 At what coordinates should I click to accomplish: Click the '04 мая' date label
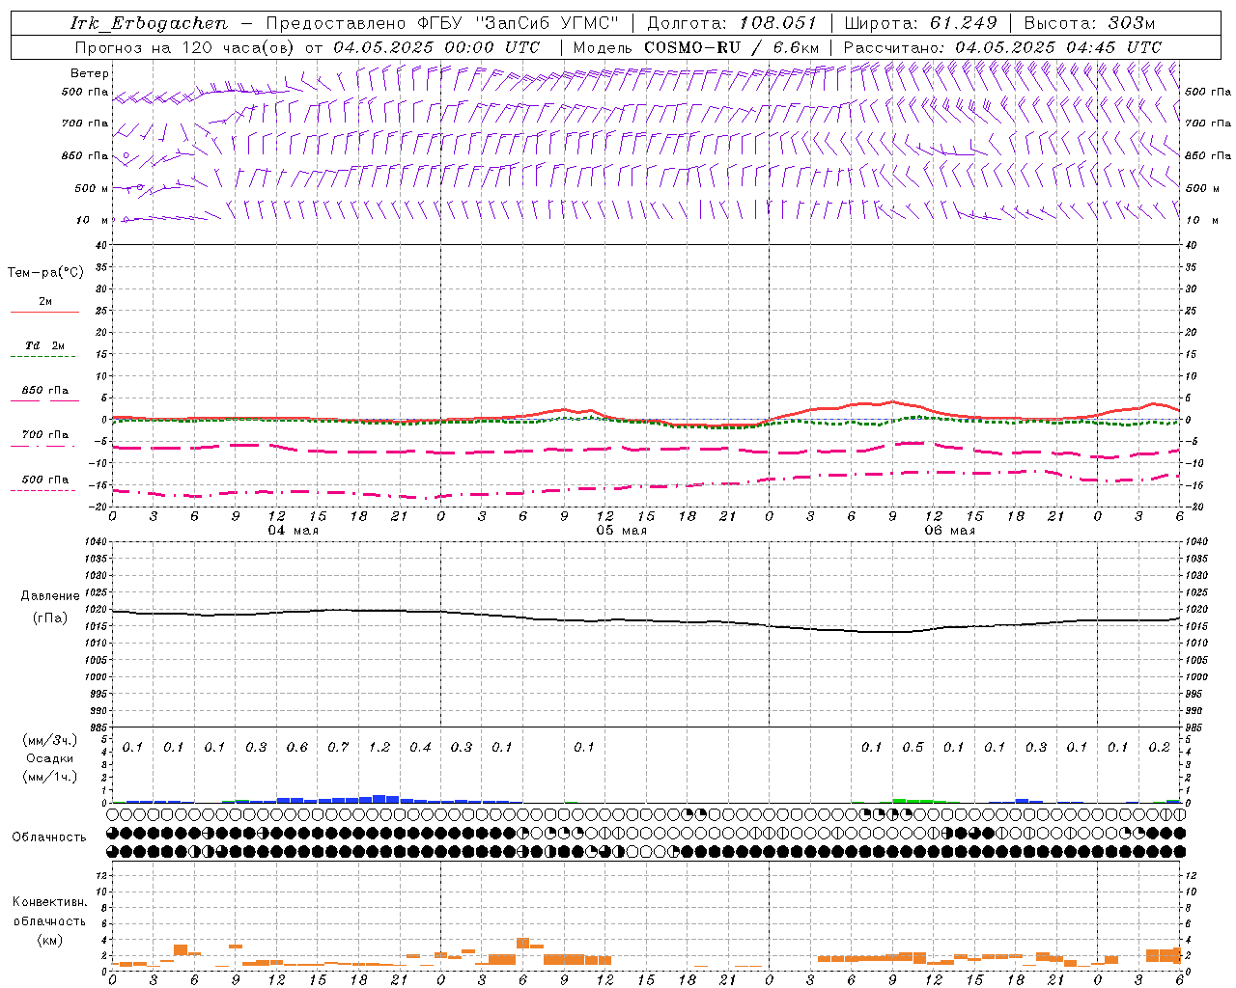[293, 531]
